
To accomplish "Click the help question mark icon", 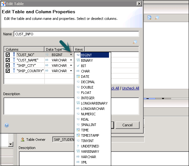I will point(7,125).
